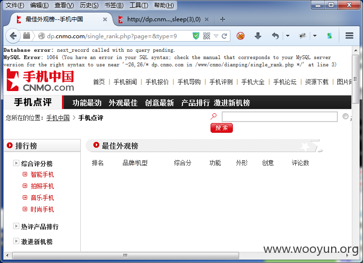Viewport: 363px width, 263px height.
Task: Expand the 热评产品排行 section
Action: [x=16, y=226]
